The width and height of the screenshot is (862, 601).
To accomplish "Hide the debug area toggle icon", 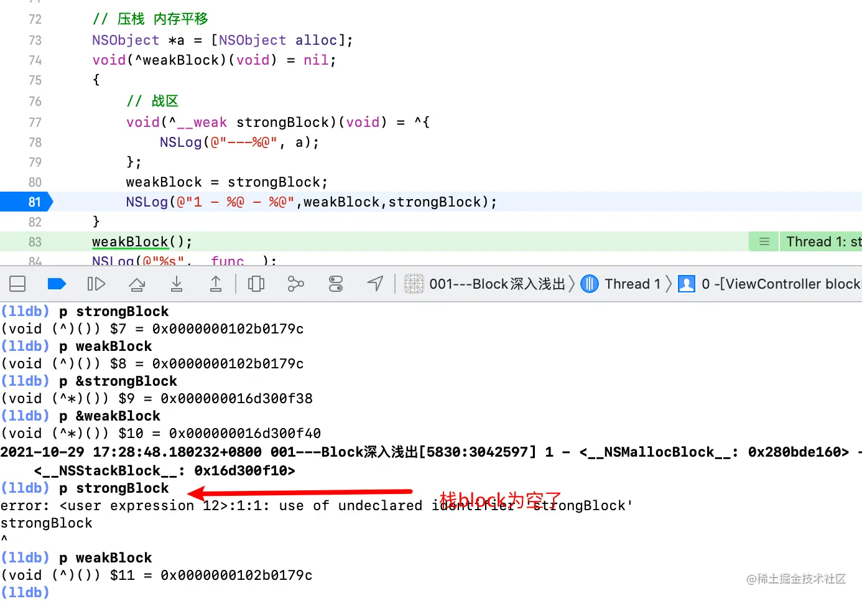I will point(17,284).
